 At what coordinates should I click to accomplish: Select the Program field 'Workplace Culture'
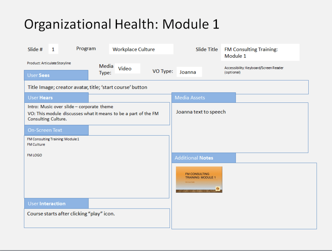141,49
